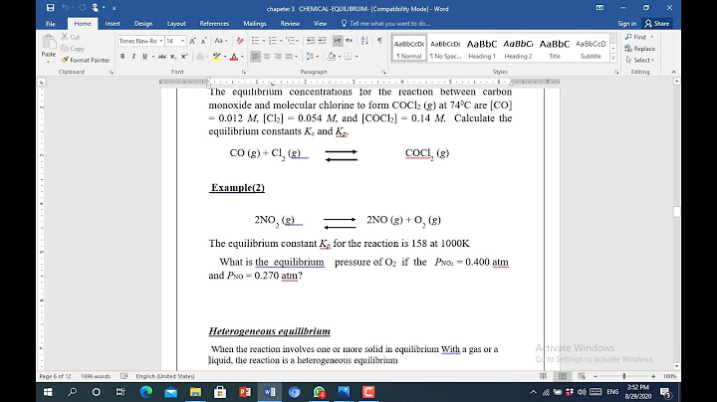Screen dimensions: 717x402
Task: Switch to Web Layout view icon
Action: 582,376
